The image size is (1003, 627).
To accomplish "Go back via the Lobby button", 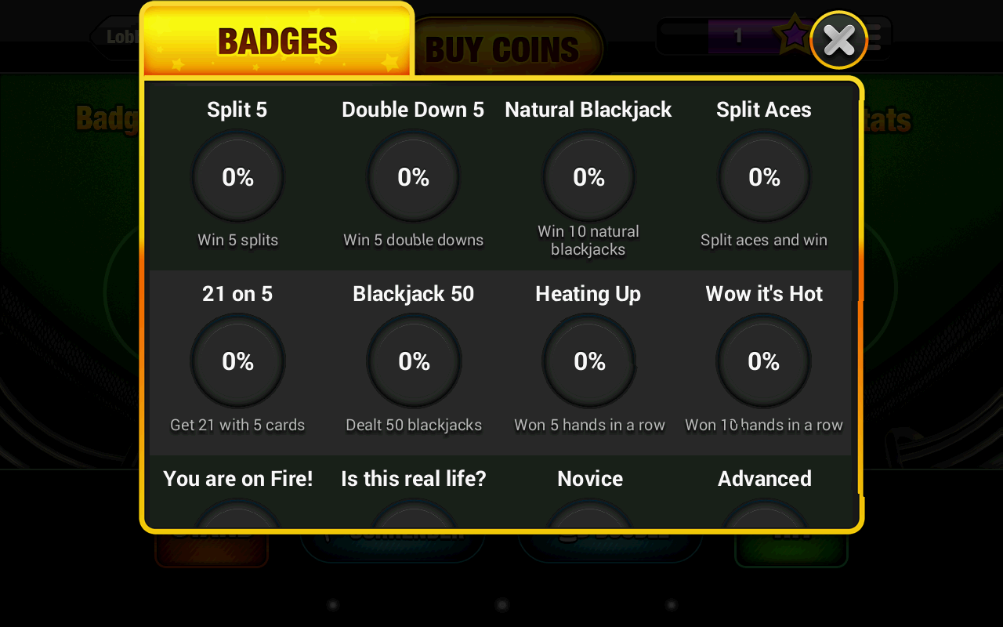I will [116, 36].
